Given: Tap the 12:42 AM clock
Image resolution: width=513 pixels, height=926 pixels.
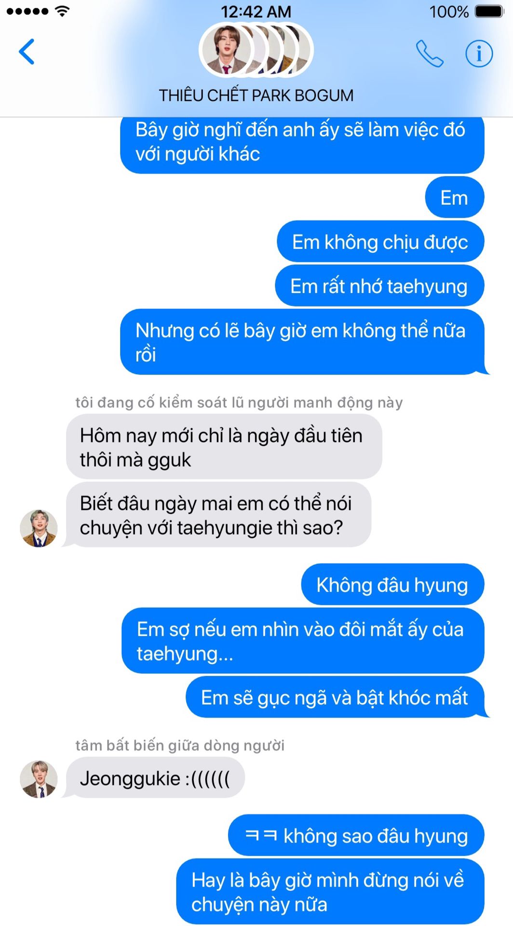Looking at the screenshot, I should (x=256, y=12).
